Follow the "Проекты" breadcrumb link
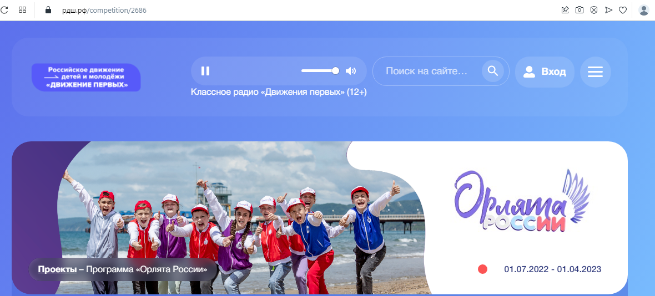 [x=57, y=269]
